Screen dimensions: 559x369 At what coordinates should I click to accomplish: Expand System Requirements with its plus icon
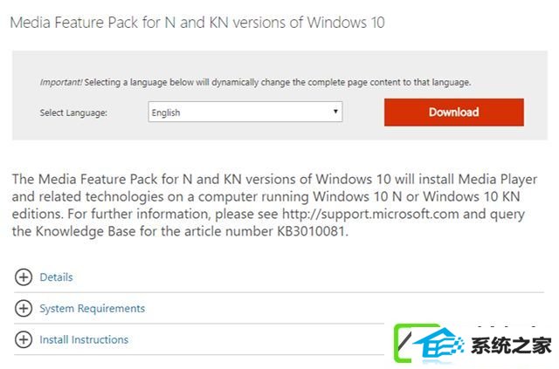(x=24, y=308)
